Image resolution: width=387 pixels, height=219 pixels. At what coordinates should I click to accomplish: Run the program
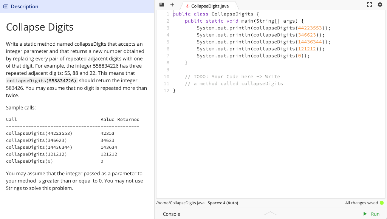tap(371, 214)
